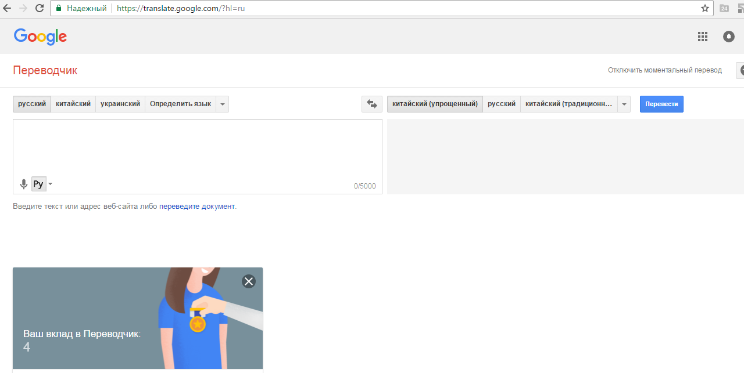The height and width of the screenshot is (373, 744).
Task: Click the contribution count 4
Action: click(x=27, y=347)
